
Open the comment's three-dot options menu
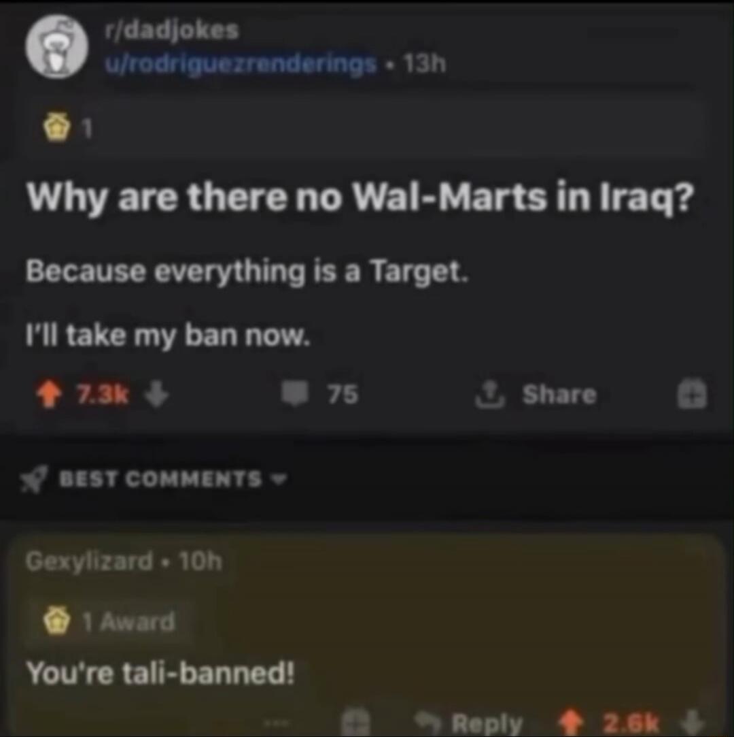click(x=275, y=721)
